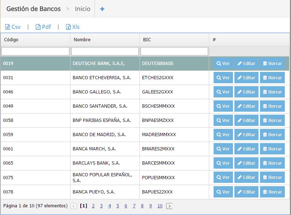291x215 pixels.
Task: Select the BSCHESMMXXX BIC cell
Action: [174, 106]
